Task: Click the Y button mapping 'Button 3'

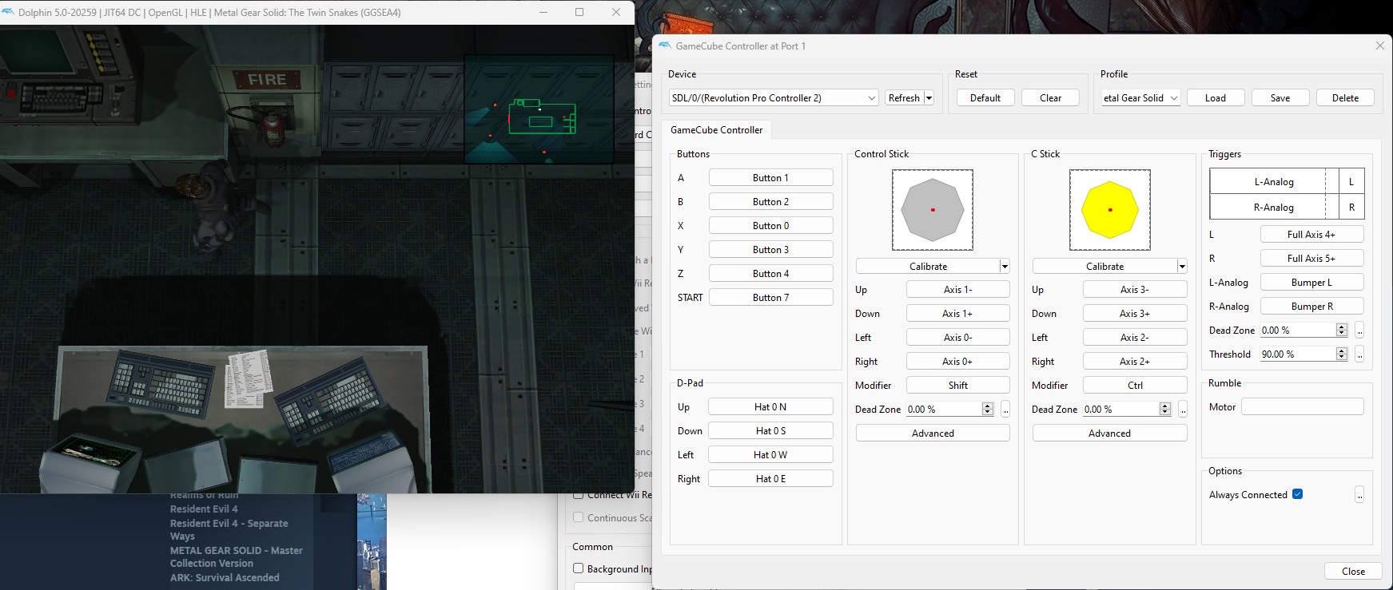Action: [771, 249]
